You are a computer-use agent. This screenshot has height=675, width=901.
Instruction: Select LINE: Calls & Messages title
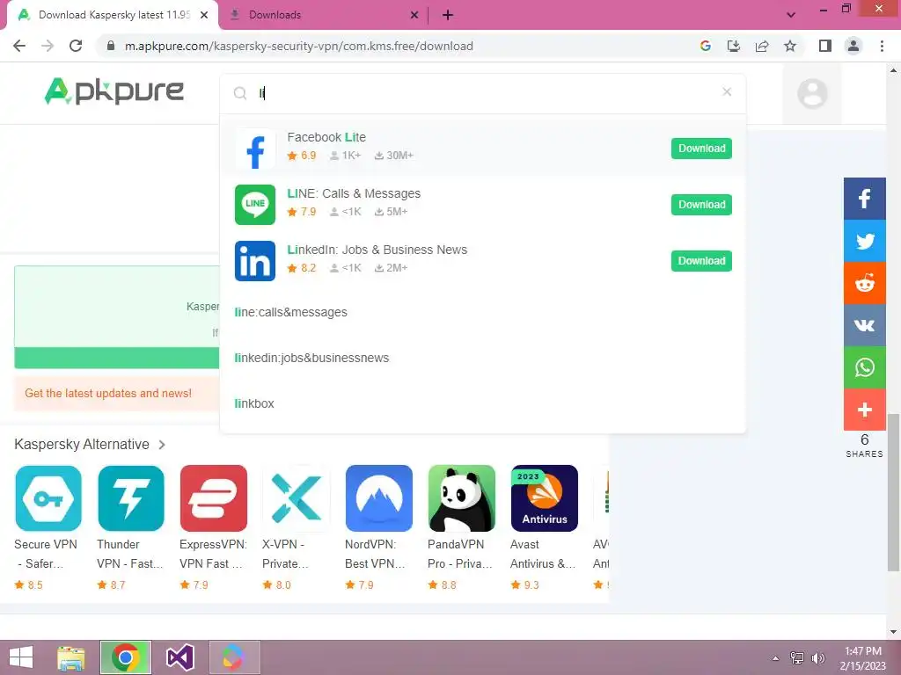(x=354, y=193)
